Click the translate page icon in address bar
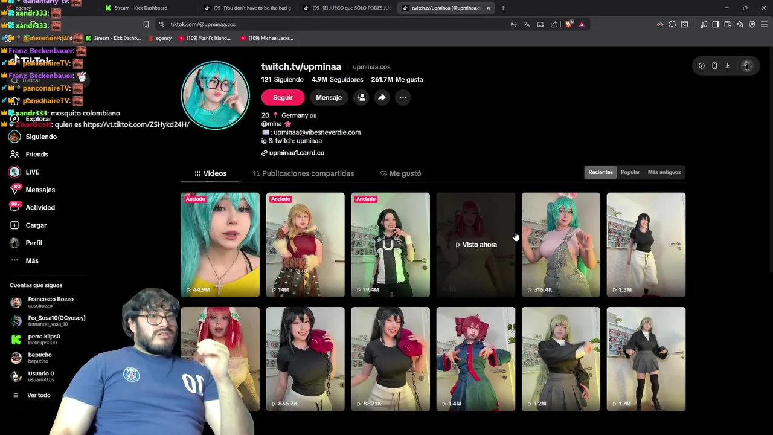 click(x=527, y=24)
